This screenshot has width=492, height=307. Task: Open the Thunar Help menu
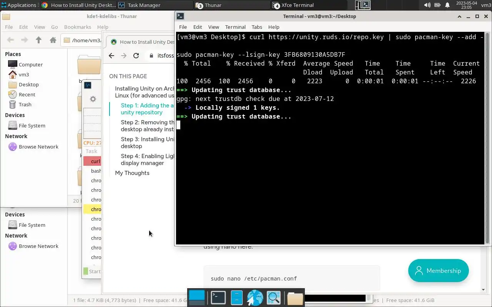103,27
